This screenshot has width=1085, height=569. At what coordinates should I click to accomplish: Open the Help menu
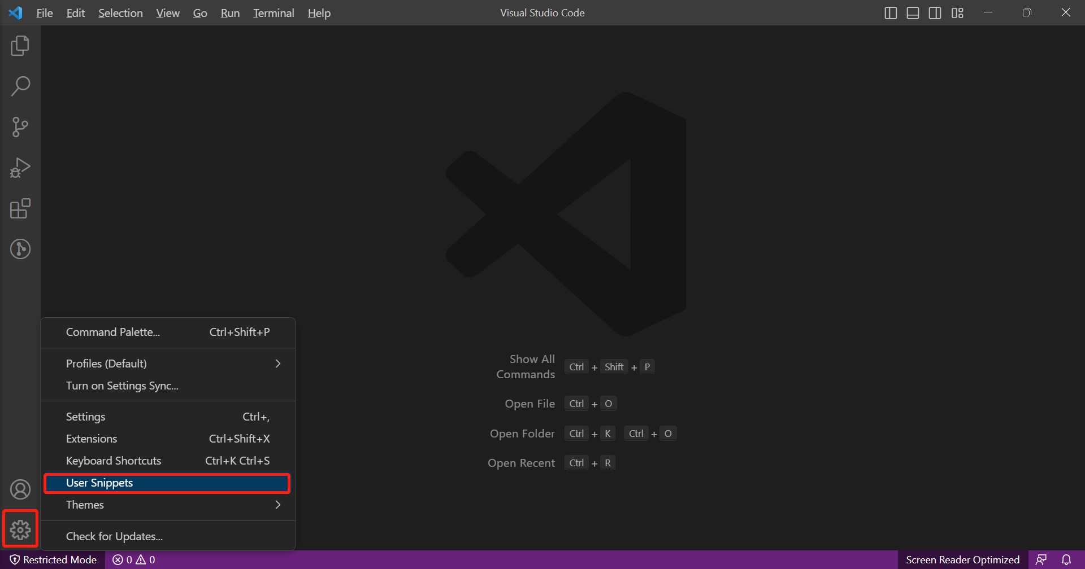(319, 12)
